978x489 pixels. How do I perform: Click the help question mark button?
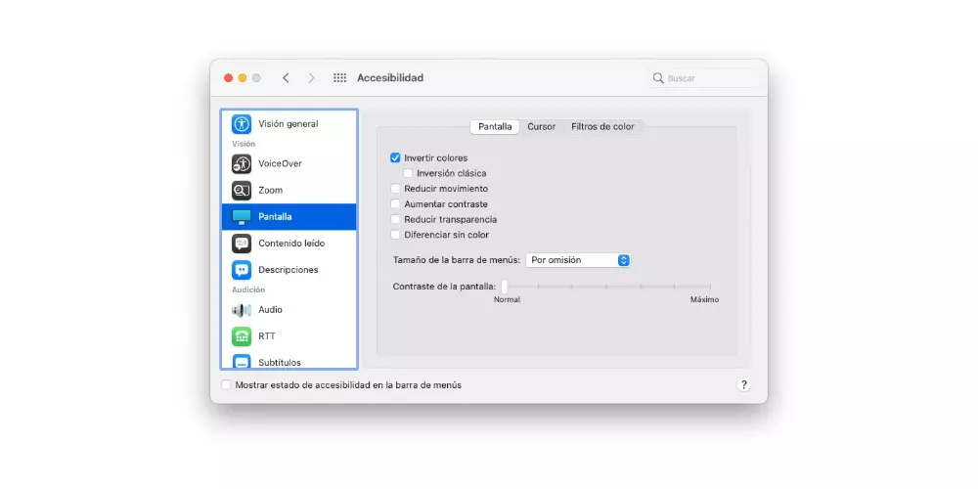(743, 385)
